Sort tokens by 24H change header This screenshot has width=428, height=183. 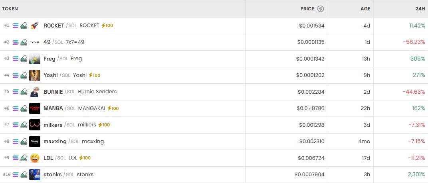(x=420, y=9)
